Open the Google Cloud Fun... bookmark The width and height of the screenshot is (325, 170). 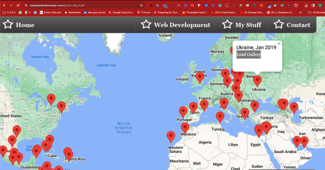tap(121, 12)
